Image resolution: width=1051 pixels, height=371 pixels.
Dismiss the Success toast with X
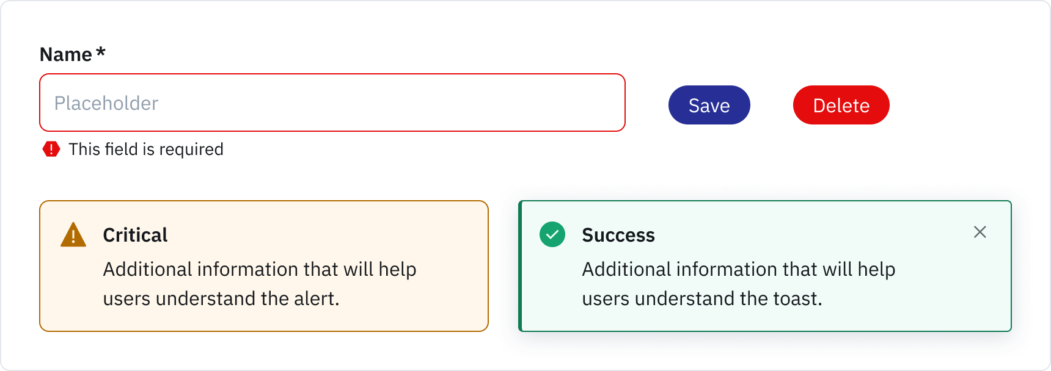tap(980, 232)
